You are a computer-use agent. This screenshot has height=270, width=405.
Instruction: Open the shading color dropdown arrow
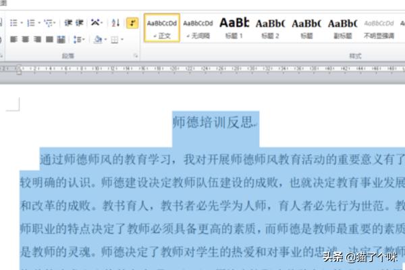click(105, 40)
